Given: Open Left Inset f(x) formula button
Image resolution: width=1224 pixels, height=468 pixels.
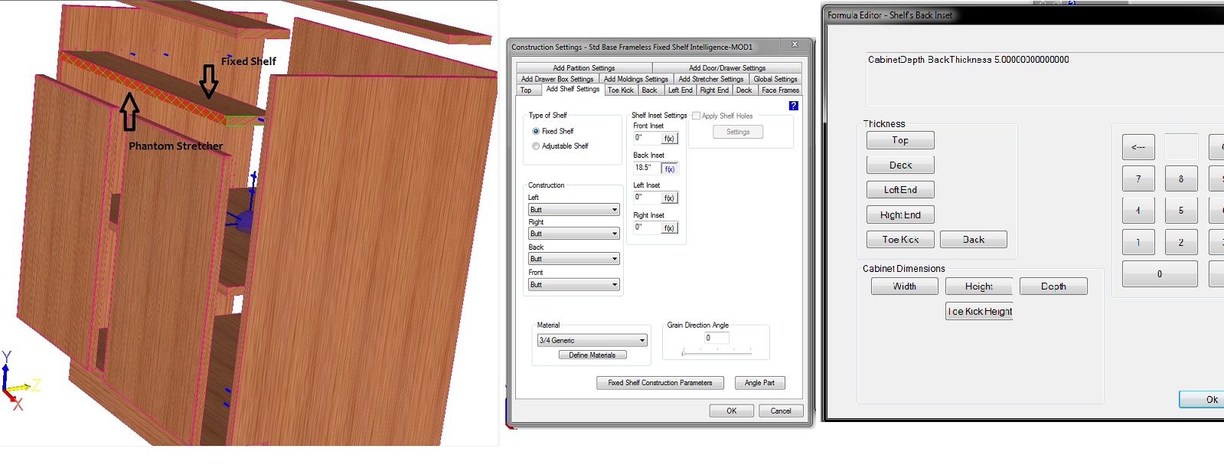Looking at the screenshot, I should [x=669, y=198].
